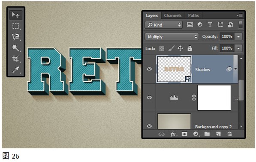Select the Polygonal Lasso tool
Image resolution: width=256 pixels, height=162 pixels.
click(x=16, y=37)
